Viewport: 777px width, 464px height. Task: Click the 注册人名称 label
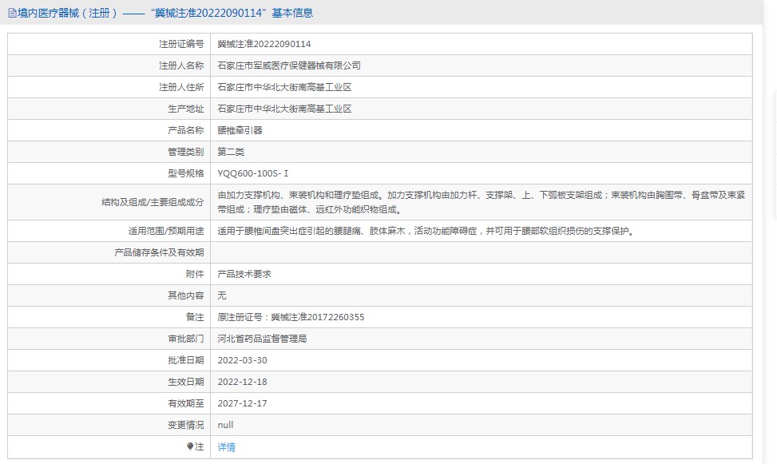181,65
